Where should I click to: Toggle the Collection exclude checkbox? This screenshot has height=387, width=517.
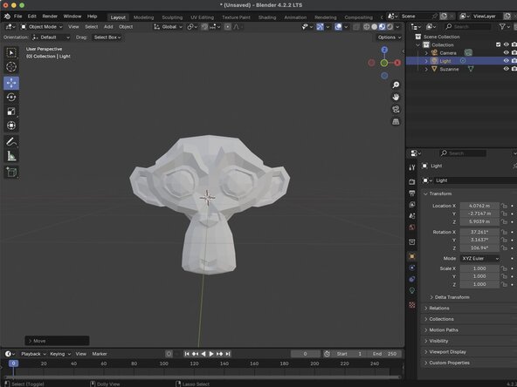(x=498, y=44)
